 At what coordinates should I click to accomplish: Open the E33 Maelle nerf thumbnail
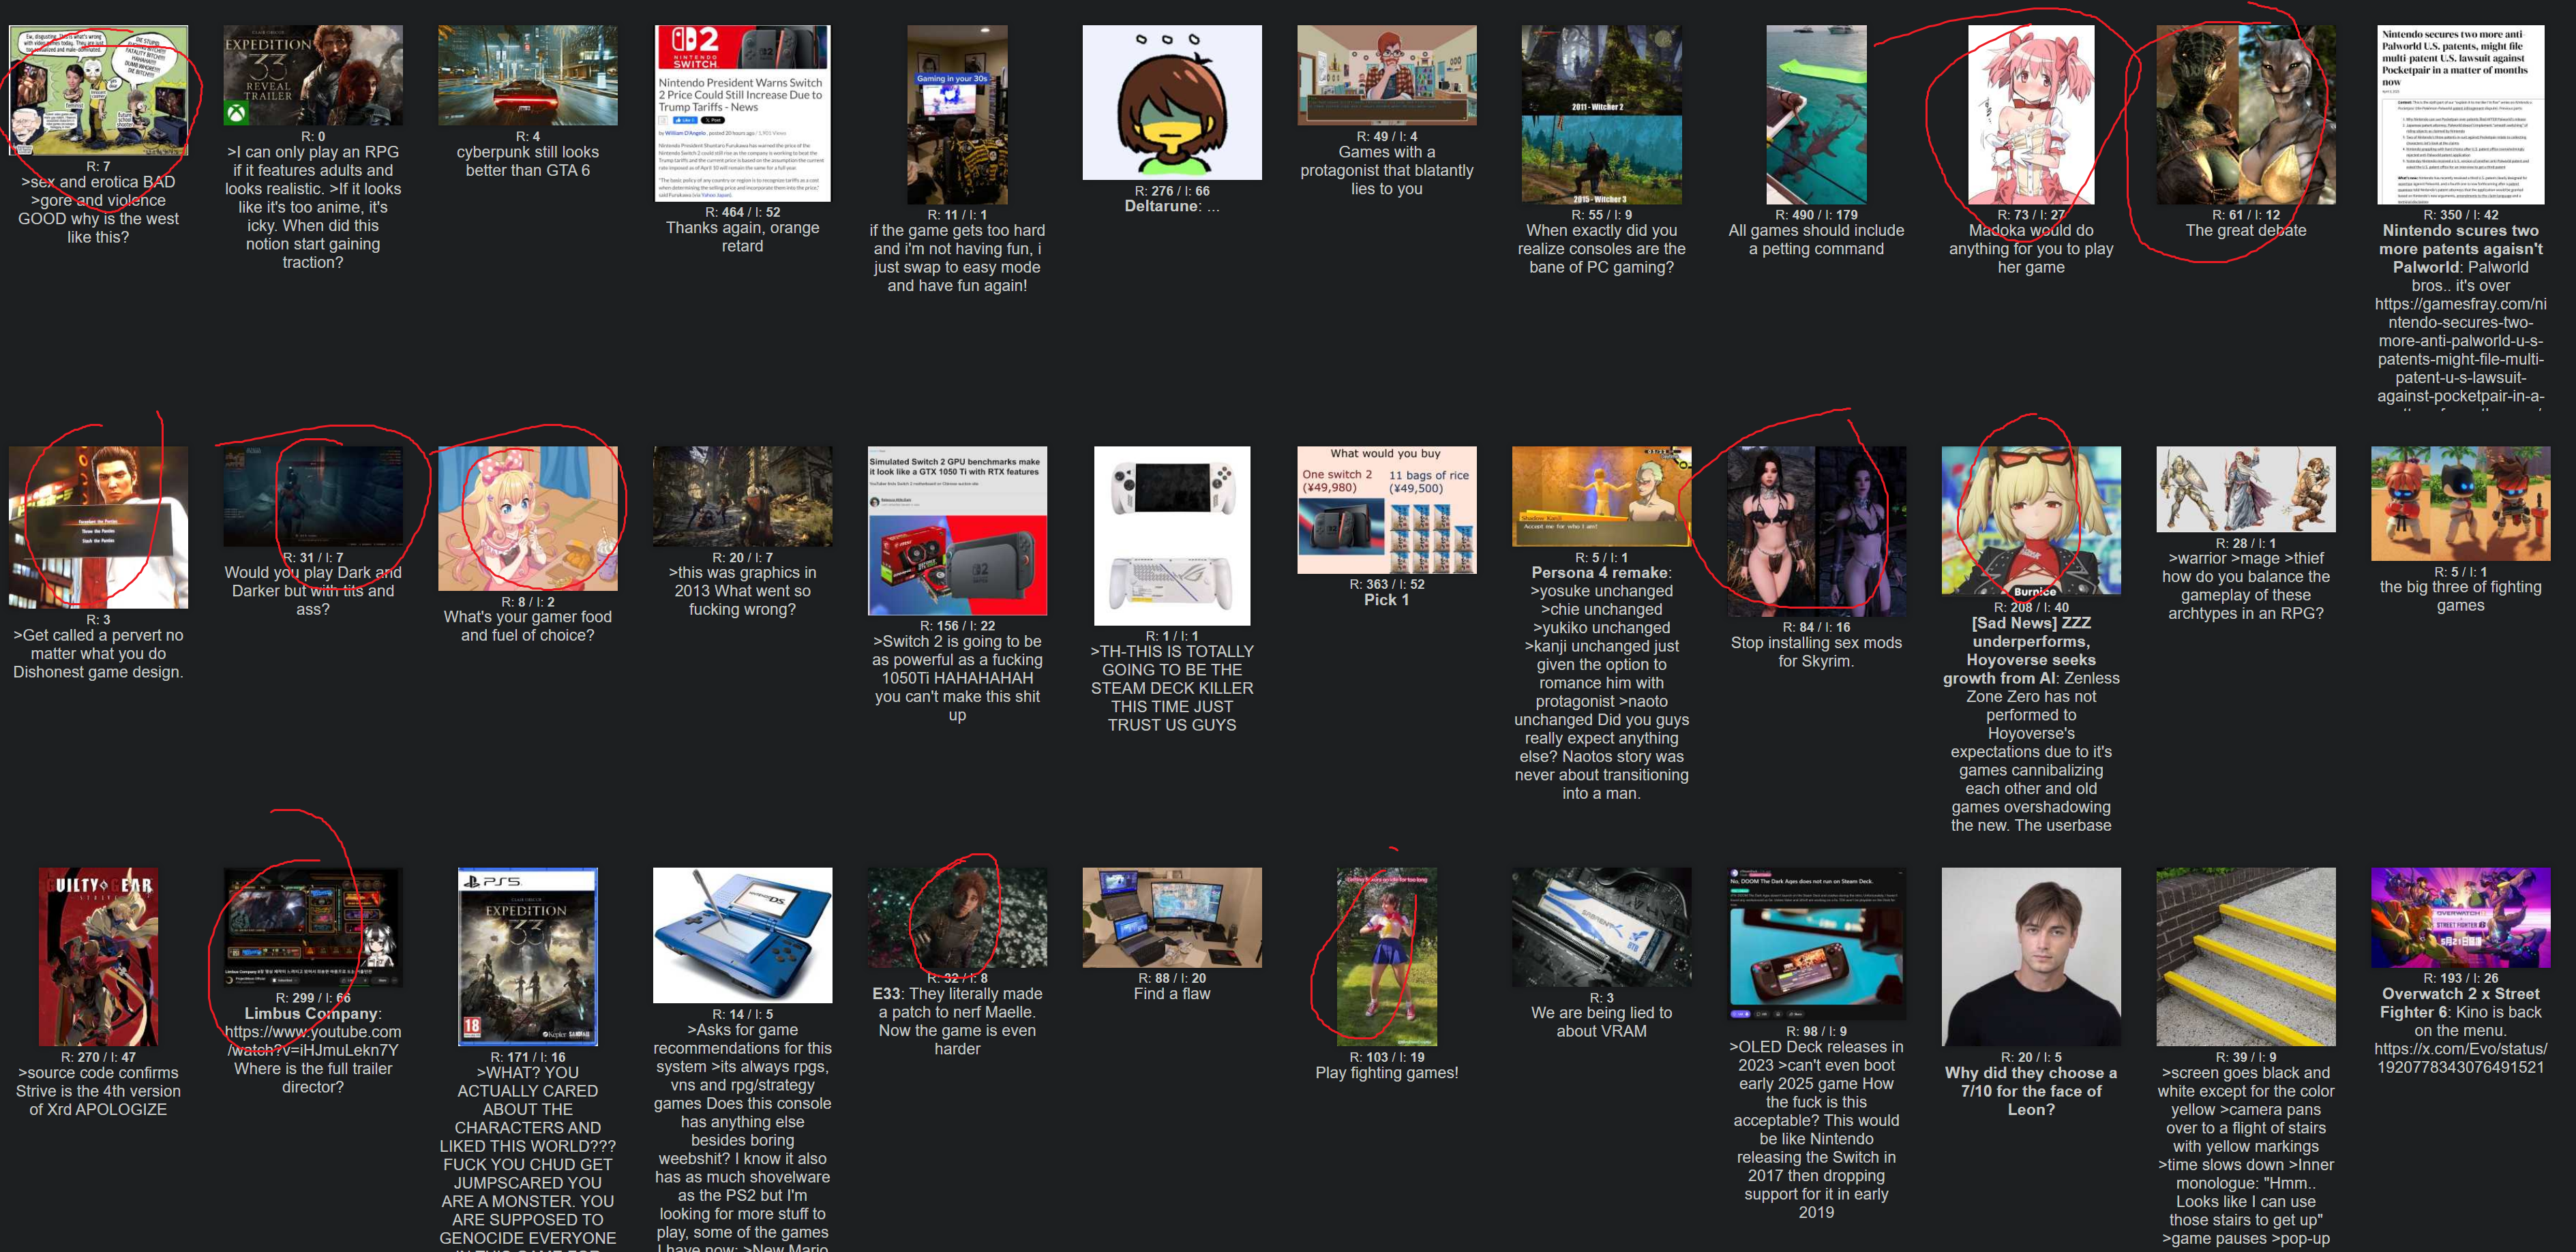pyautogui.click(x=957, y=917)
